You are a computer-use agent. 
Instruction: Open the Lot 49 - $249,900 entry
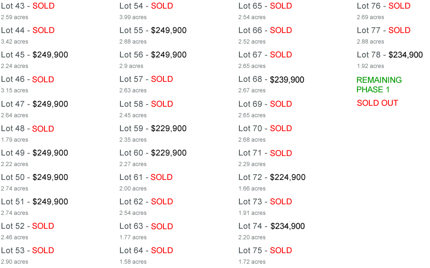pyautogui.click(x=34, y=153)
